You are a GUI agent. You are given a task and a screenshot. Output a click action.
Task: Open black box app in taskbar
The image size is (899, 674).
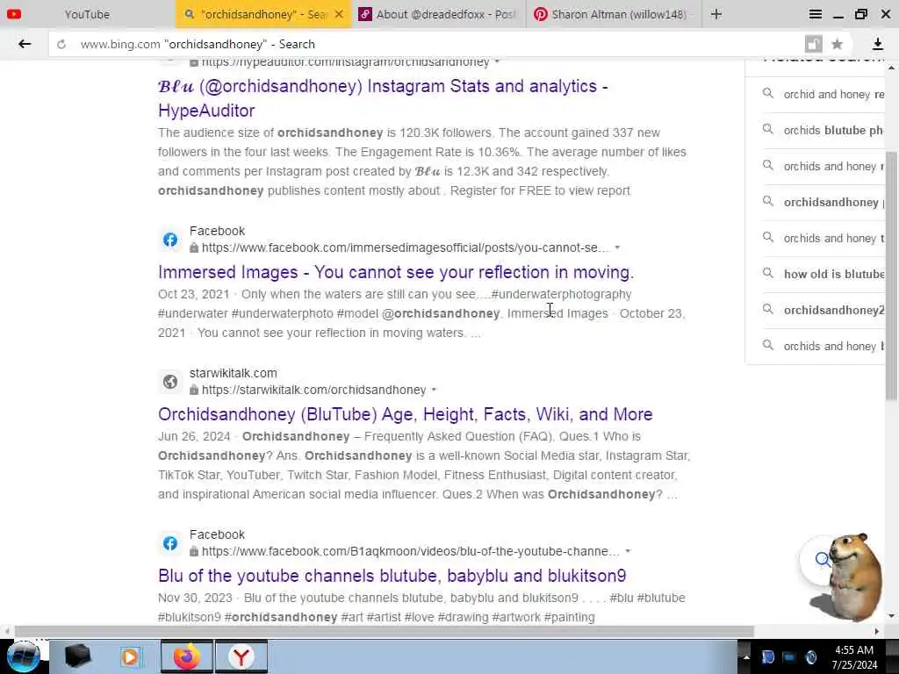tap(77, 656)
